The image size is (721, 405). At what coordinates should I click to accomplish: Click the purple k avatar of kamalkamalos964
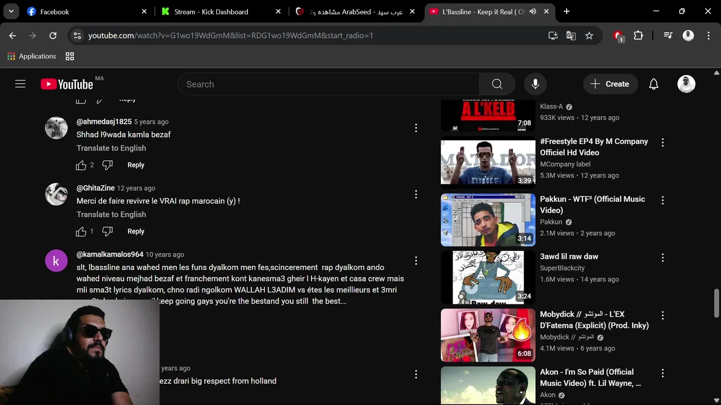click(56, 260)
